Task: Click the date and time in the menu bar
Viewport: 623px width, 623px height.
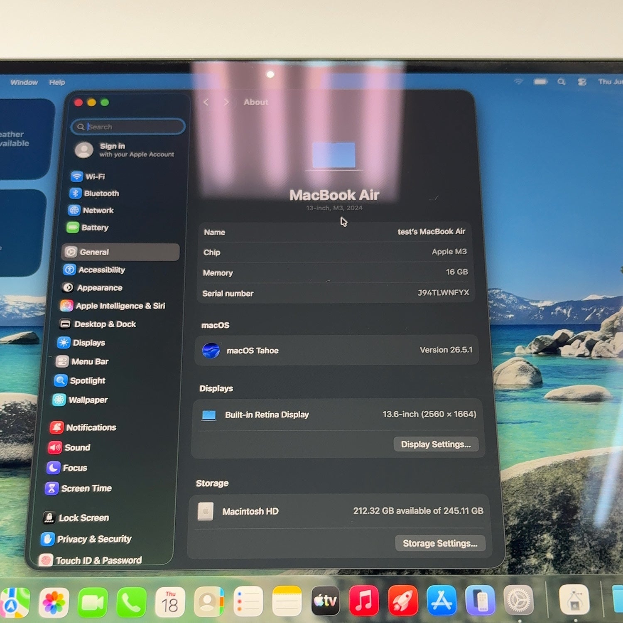Action: (x=611, y=82)
